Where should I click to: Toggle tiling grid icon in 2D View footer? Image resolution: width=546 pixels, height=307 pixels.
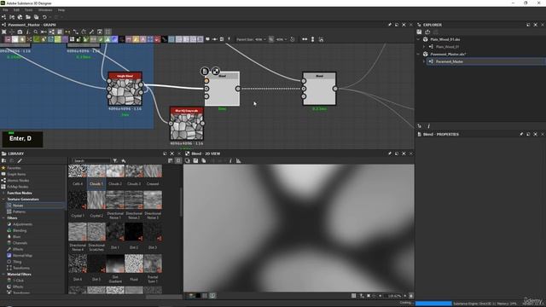point(354,296)
